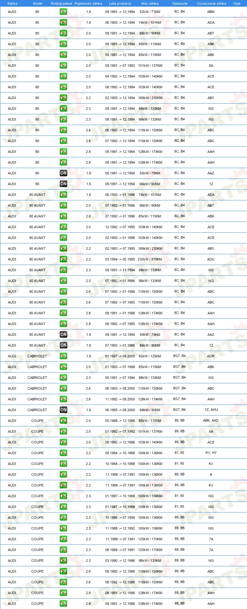
Task: Click the 03.1990 -> 12.1996 production years cell
Action: coord(120,561)
